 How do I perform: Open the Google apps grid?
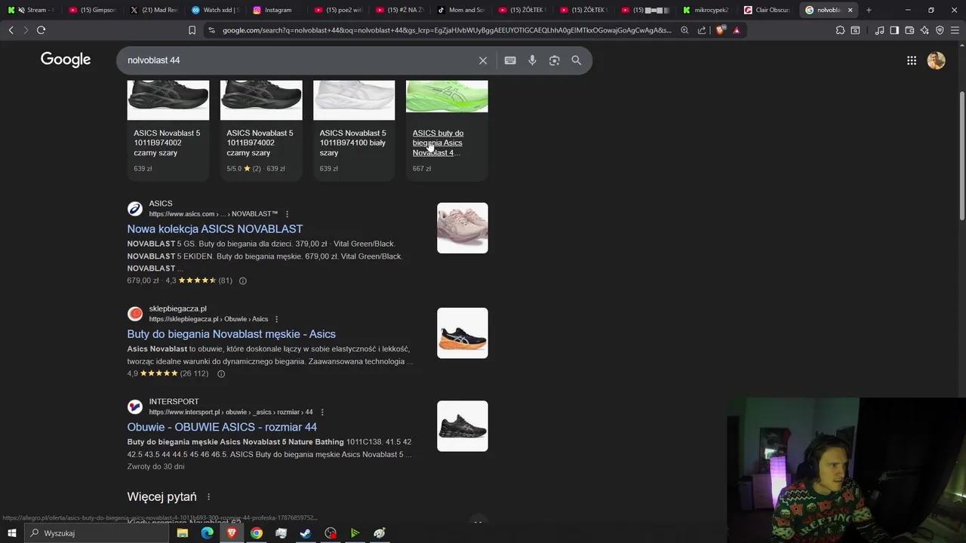click(x=912, y=60)
